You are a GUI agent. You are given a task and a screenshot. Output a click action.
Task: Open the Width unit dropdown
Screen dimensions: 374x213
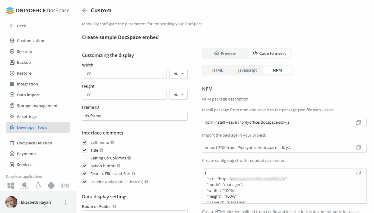[x=179, y=74]
